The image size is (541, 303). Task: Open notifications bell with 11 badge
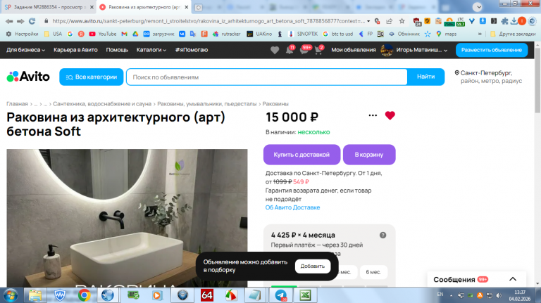[290, 50]
